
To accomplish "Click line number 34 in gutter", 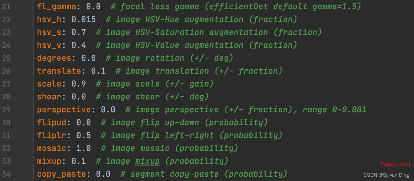I will point(6,174).
